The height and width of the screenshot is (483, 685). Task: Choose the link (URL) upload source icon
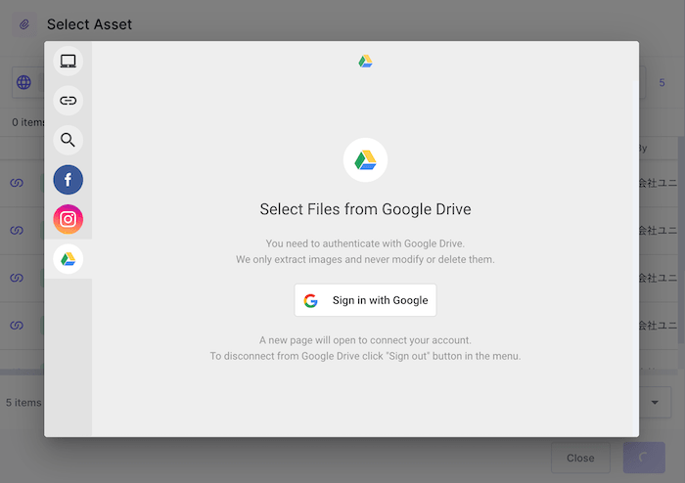coord(68,101)
